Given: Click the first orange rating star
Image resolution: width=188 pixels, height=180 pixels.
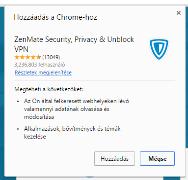Looking at the screenshot, I should [x=17, y=57].
